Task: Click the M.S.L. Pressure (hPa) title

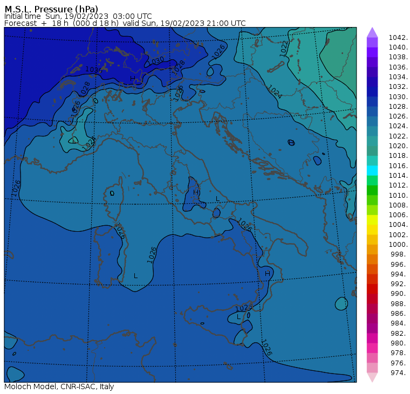Action: point(51,9)
